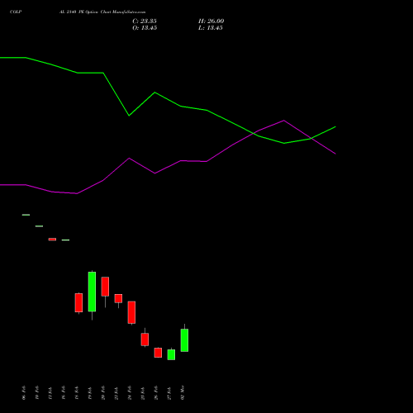Click the 19 Feb date axis label

(90, 392)
